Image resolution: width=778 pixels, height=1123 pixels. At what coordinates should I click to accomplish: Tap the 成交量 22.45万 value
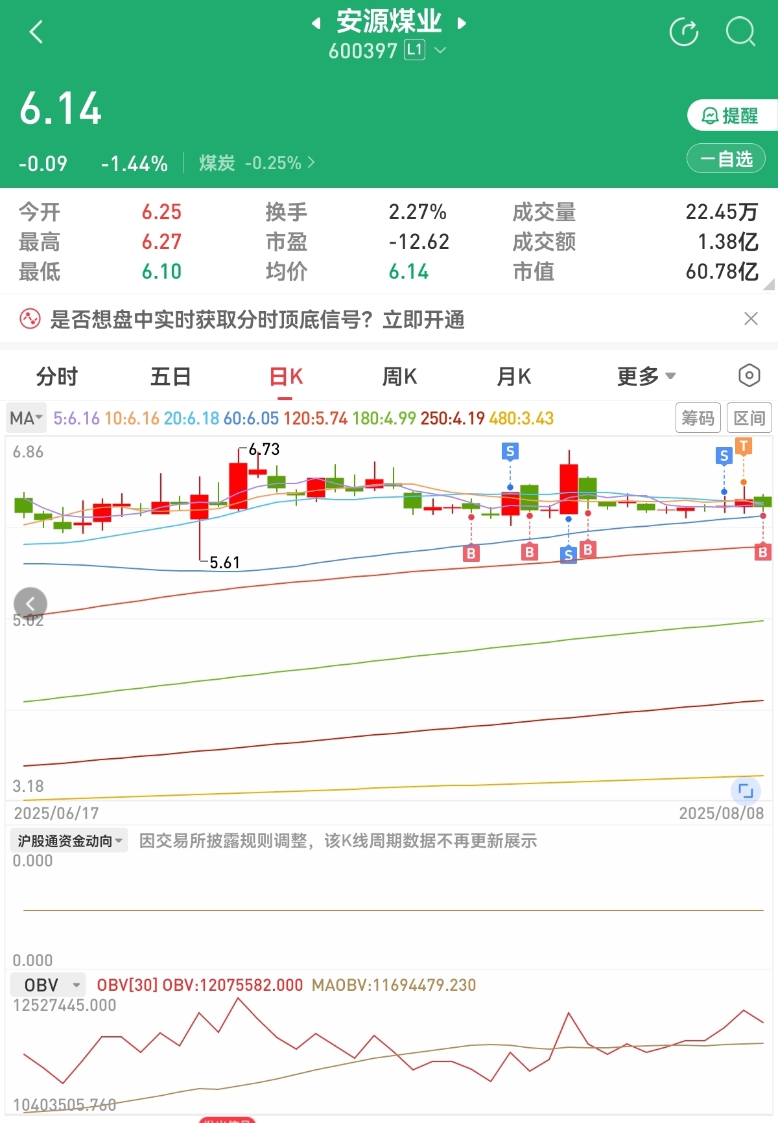(722, 212)
